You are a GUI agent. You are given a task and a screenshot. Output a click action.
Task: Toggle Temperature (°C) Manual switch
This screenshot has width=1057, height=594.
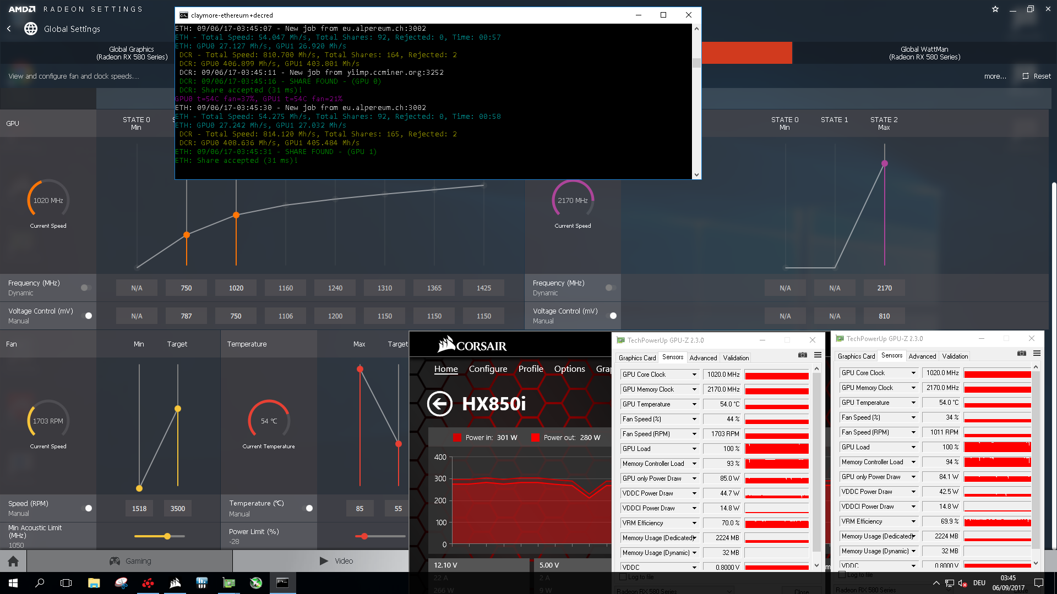[x=308, y=508]
